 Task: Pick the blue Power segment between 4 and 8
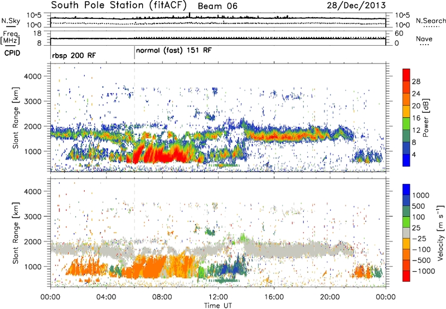(406, 148)
